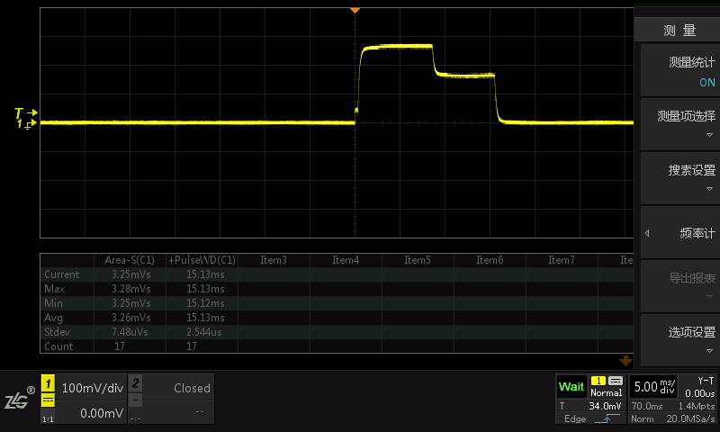Image resolution: width=720 pixels, height=432 pixels.
Task: Select the +PulseWD(C1) measurement column header
Action: coord(202,260)
